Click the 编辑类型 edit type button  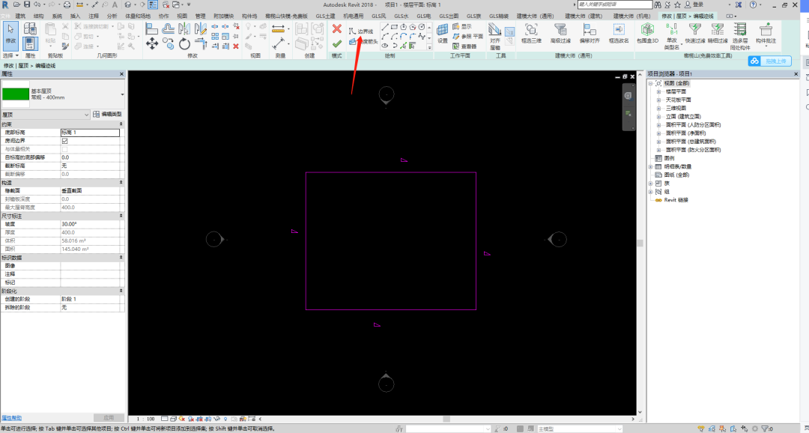coord(107,114)
